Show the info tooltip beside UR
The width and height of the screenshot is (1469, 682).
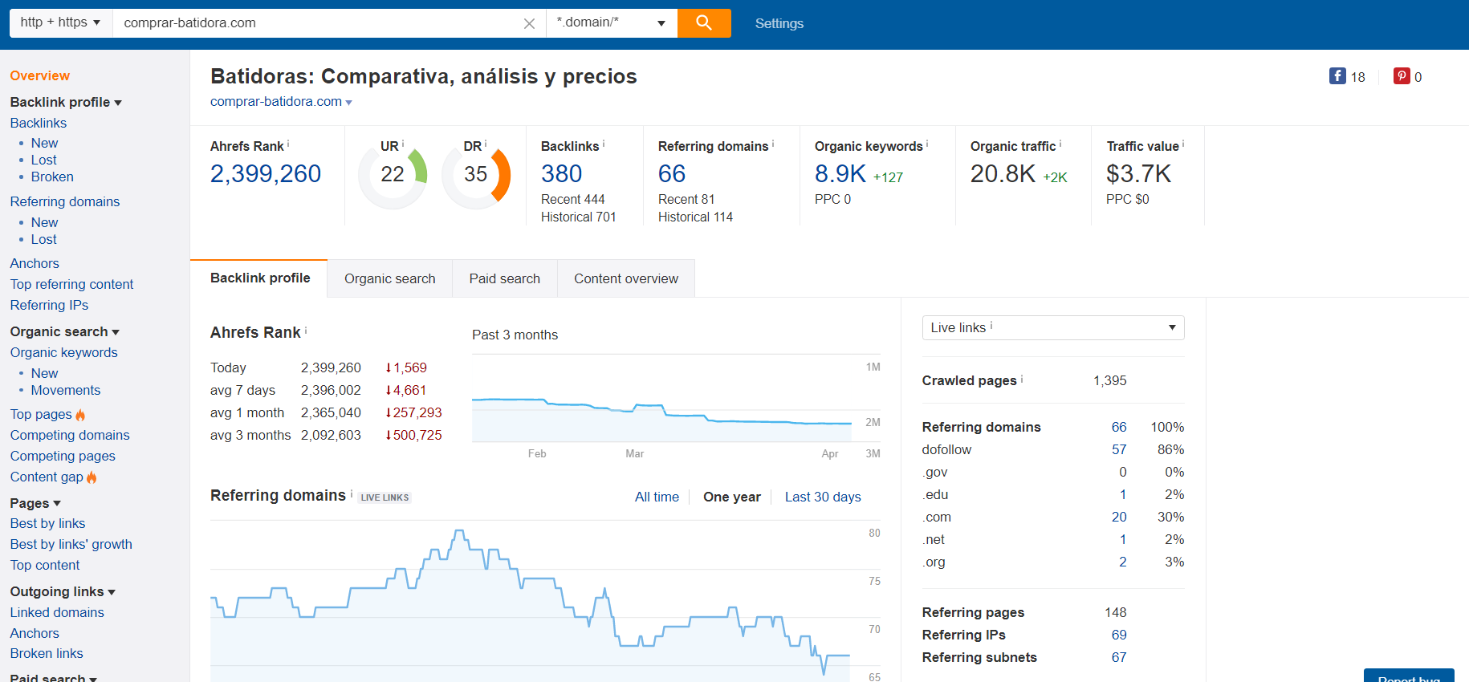tap(403, 144)
